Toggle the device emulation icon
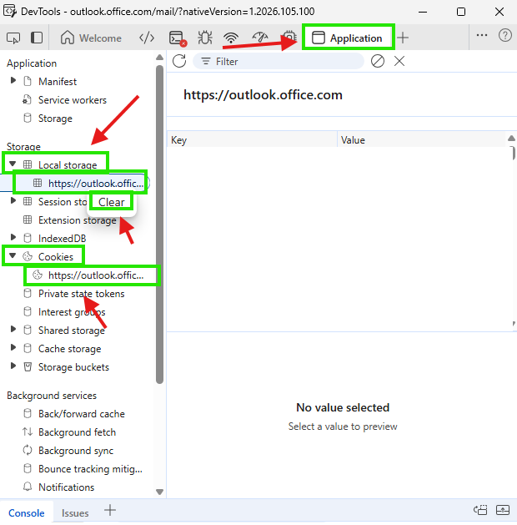 pyautogui.click(x=37, y=38)
